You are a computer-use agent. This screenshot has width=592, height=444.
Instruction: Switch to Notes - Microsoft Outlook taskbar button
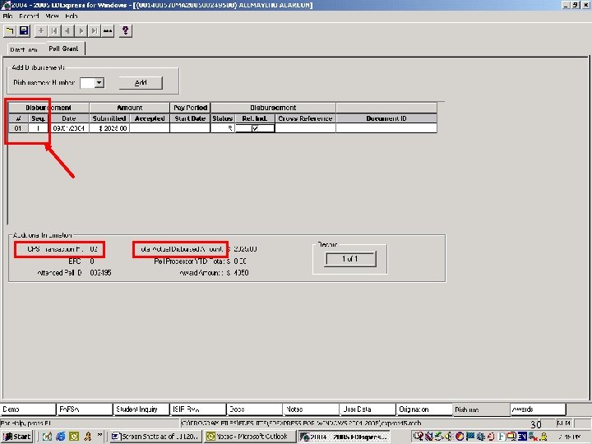[x=250, y=437]
